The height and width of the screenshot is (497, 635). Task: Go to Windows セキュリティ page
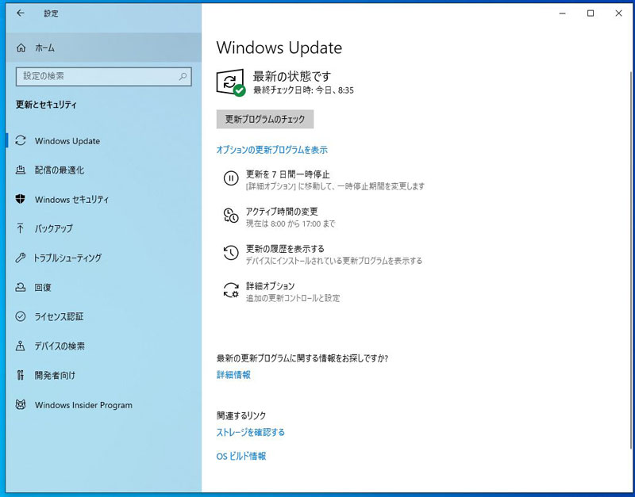pyautogui.click(x=104, y=199)
